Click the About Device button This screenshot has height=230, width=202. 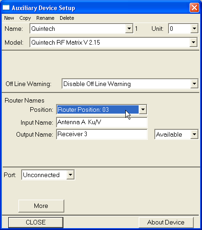click(166, 222)
